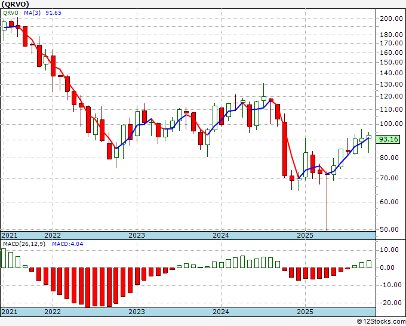Click the 140.00 price axis label
The image size is (406, 326).
pos(391,73)
